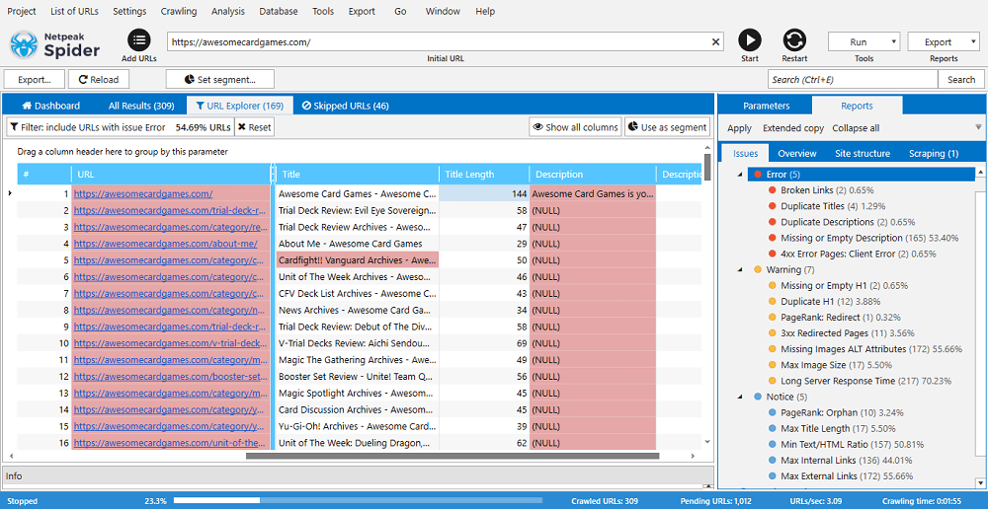The width and height of the screenshot is (988, 509).
Task: Open the Site structure sub-tab
Action: point(863,153)
